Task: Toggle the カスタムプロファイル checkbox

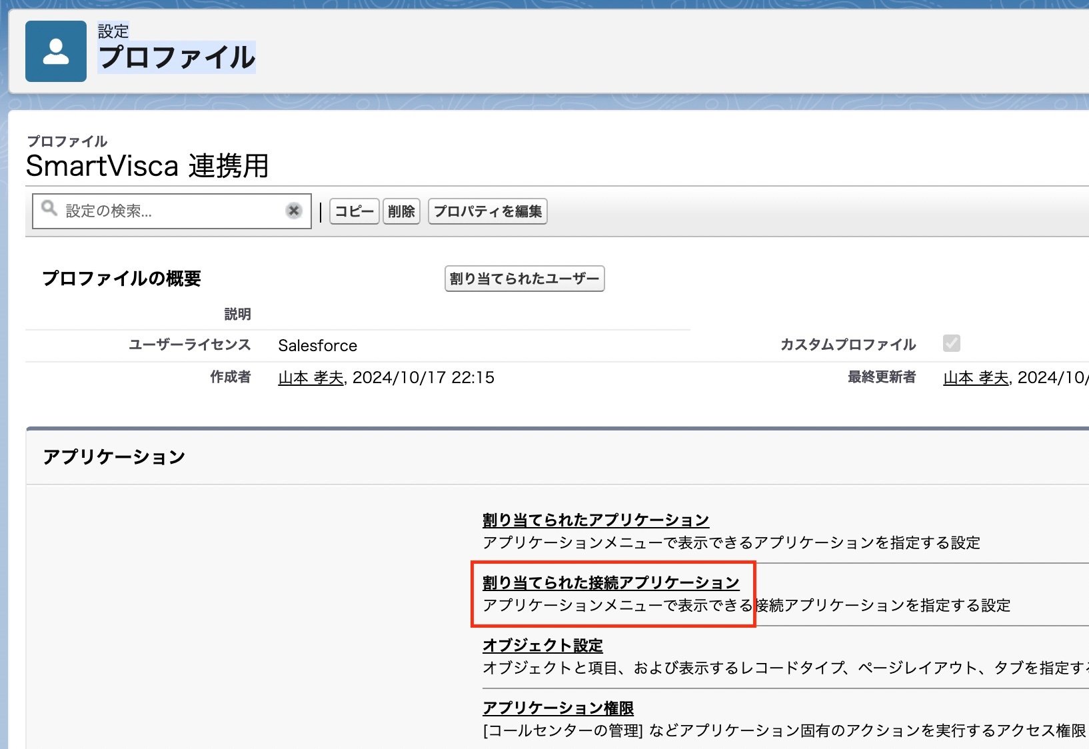Action: coord(952,343)
